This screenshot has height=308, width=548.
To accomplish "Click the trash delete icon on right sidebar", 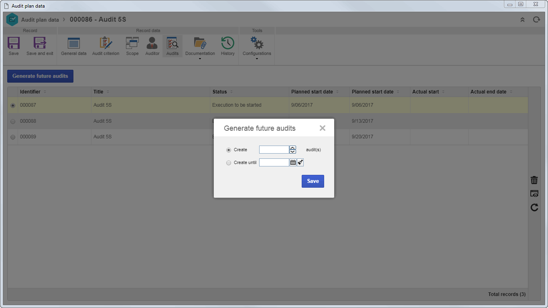I will point(534,180).
